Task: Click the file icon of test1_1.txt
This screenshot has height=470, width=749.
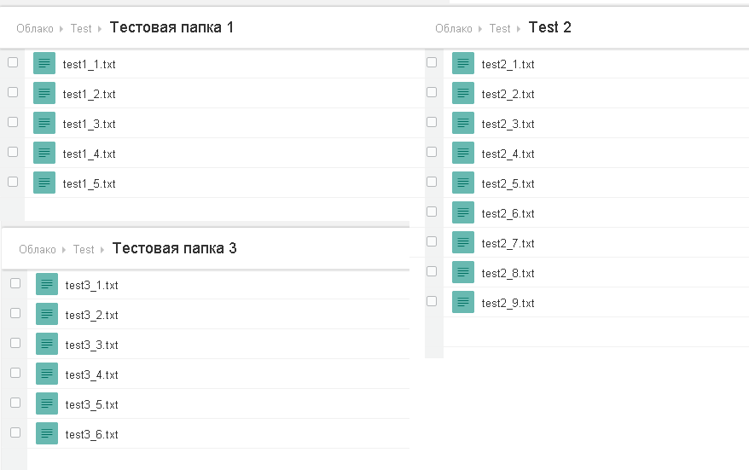Action: (44, 63)
